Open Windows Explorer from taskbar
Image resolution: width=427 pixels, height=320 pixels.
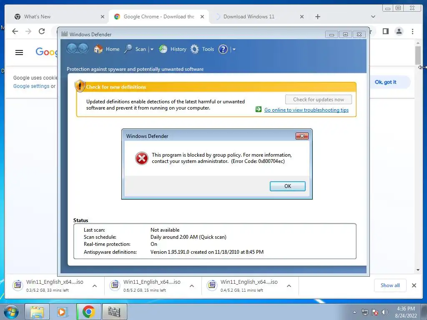coord(37,312)
